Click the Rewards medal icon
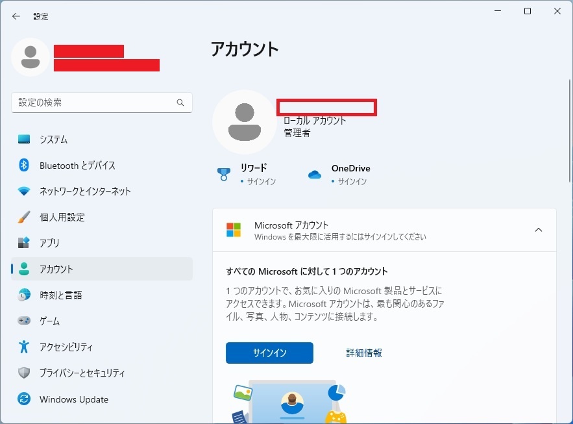 (224, 175)
